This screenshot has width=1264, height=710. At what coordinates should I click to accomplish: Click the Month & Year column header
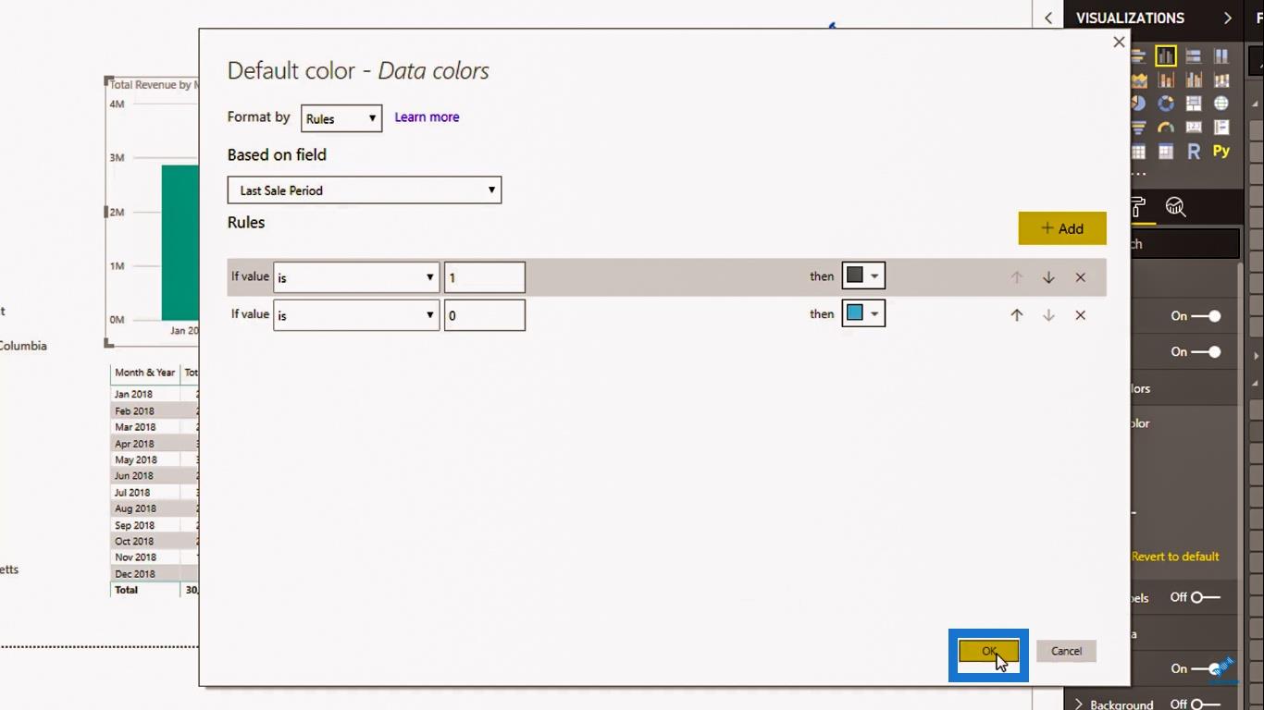(144, 373)
